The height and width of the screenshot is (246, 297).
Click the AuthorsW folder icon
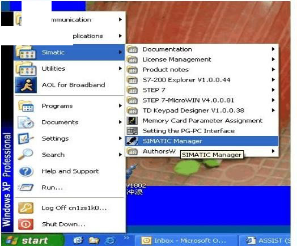click(132, 151)
